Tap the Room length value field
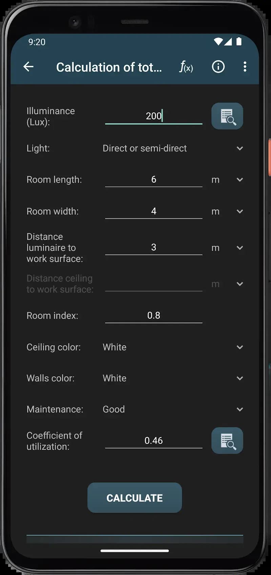271x575 pixels. 153,179
